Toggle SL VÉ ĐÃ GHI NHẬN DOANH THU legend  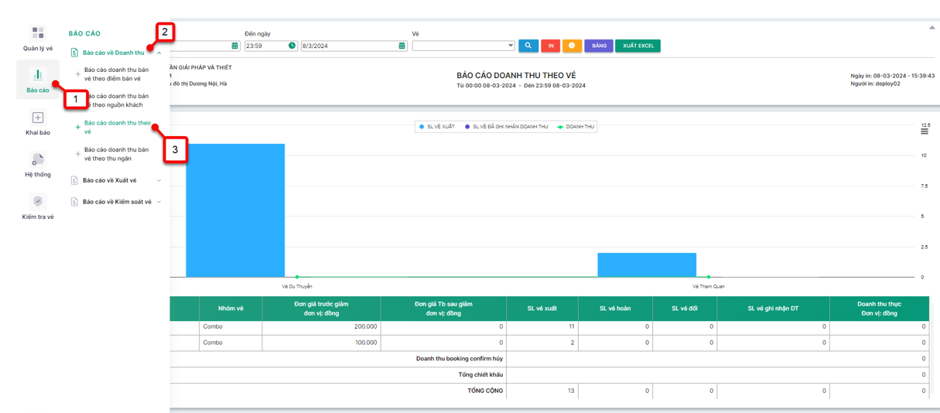(506, 127)
